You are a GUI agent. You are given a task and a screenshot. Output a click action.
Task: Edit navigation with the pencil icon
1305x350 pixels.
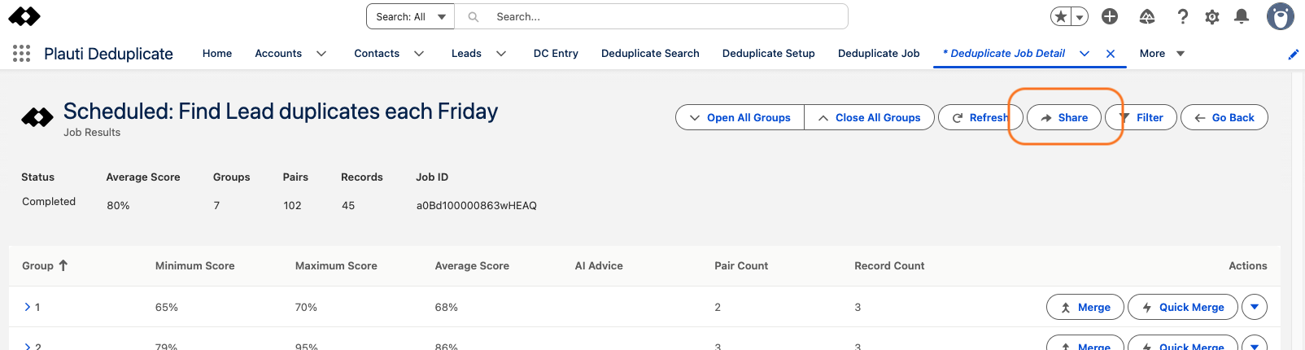tap(1294, 55)
